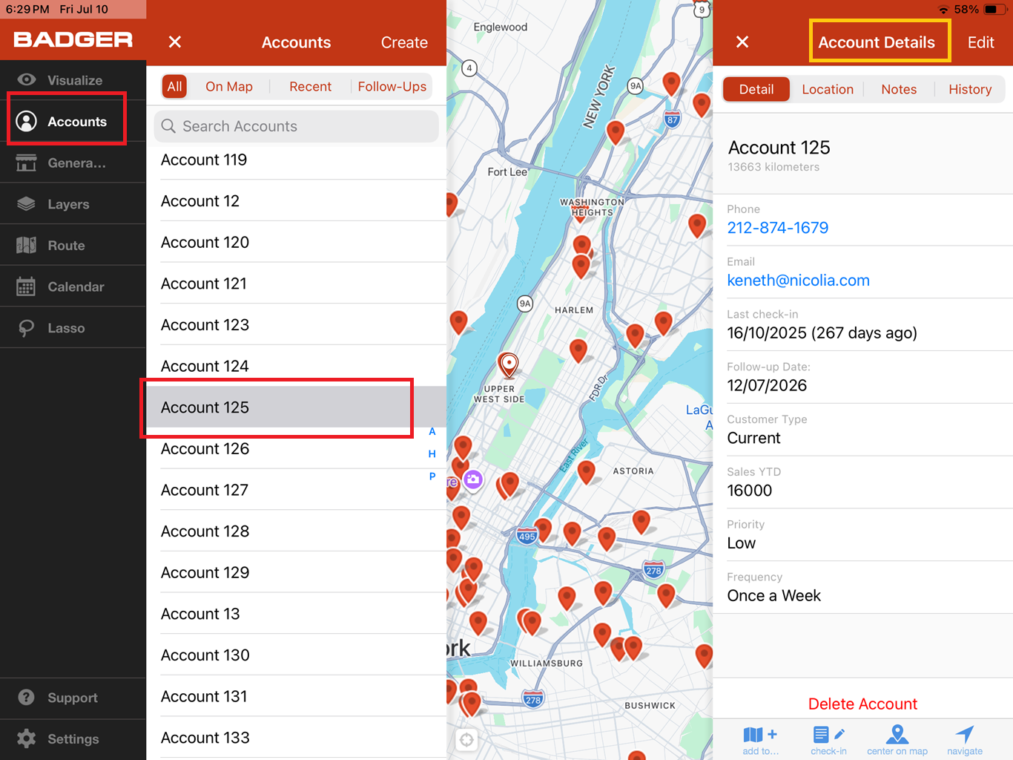Close the Accounts list panel

click(175, 42)
